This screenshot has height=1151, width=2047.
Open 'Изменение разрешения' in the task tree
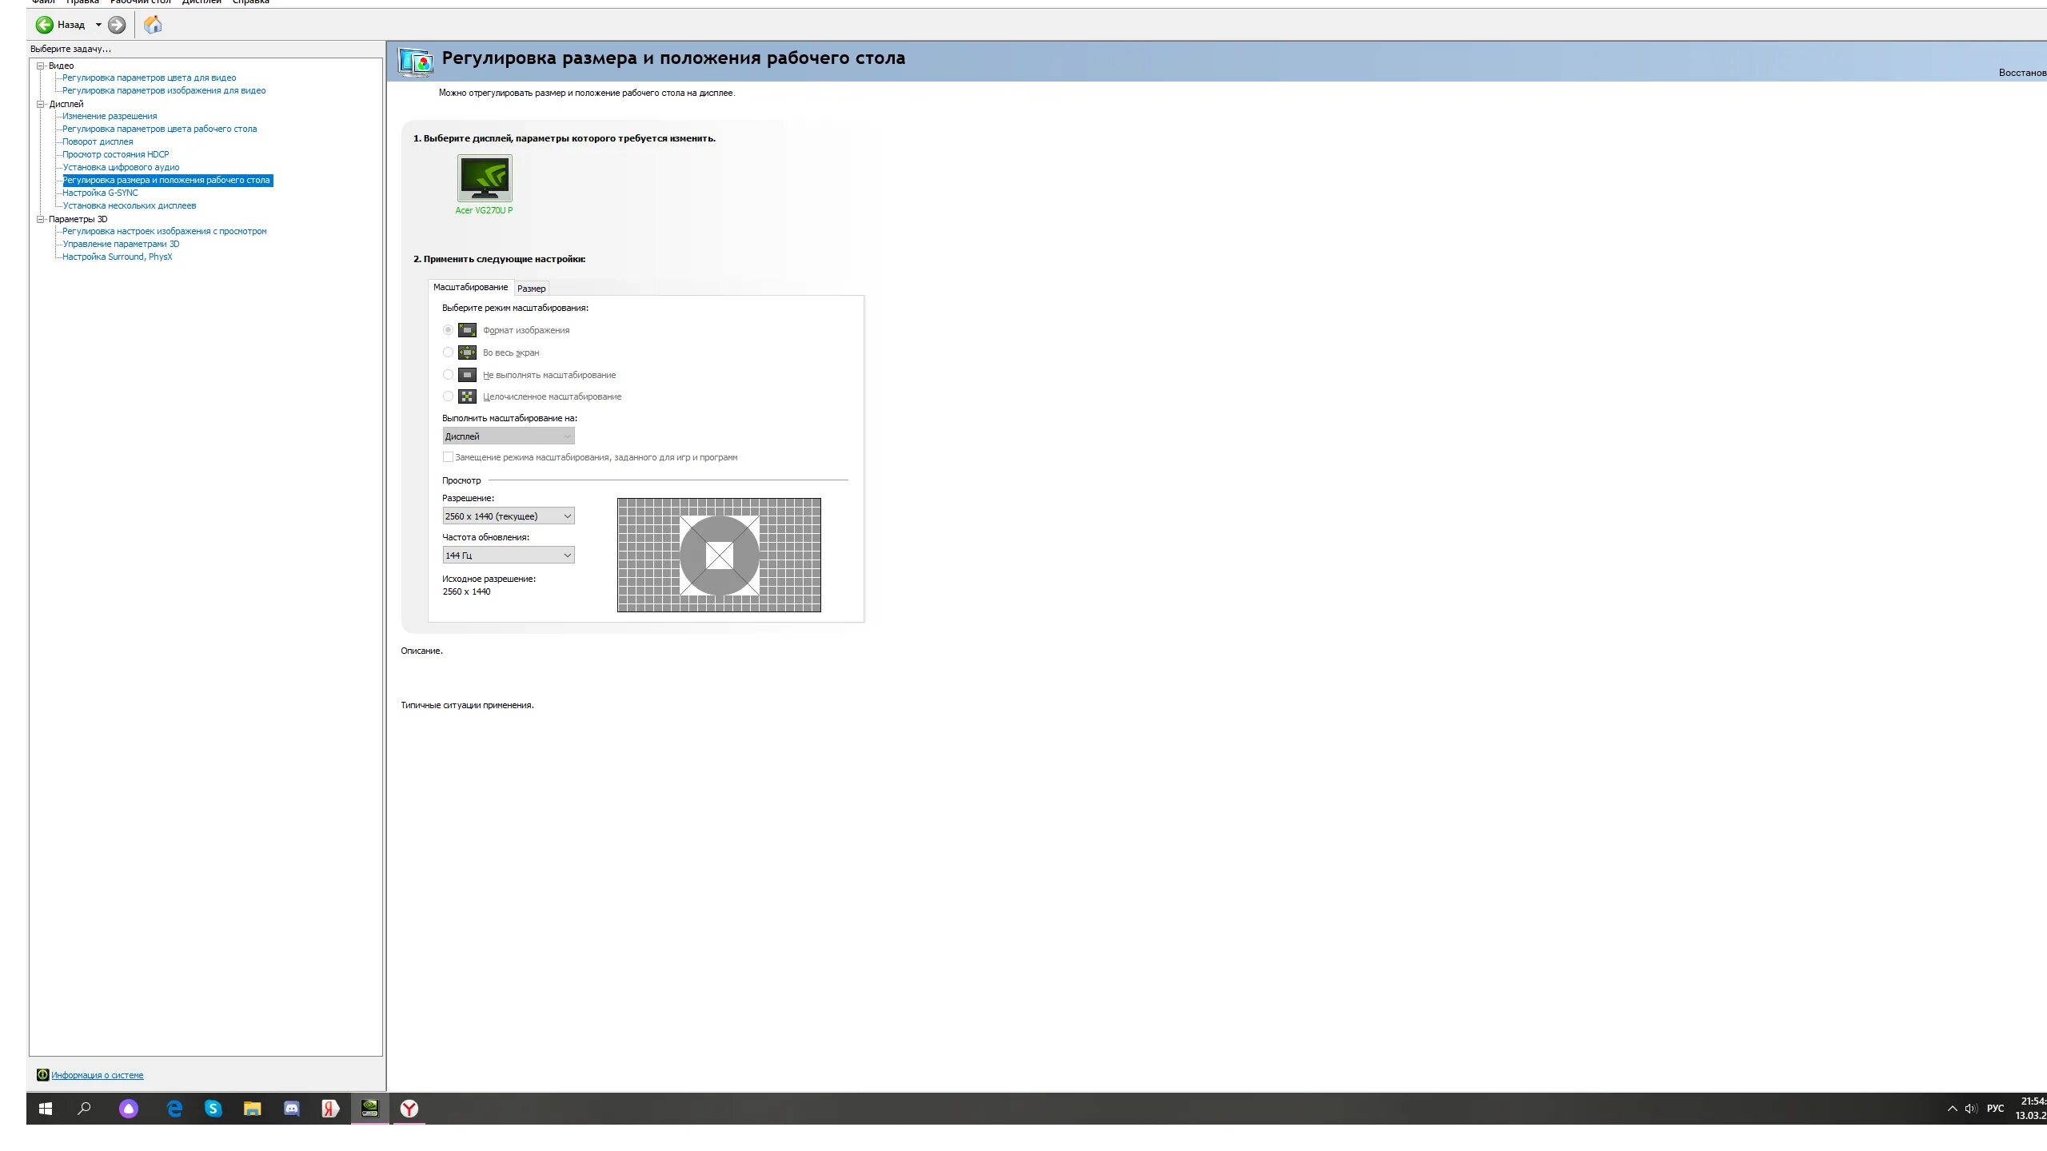pyautogui.click(x=110, y=116)
